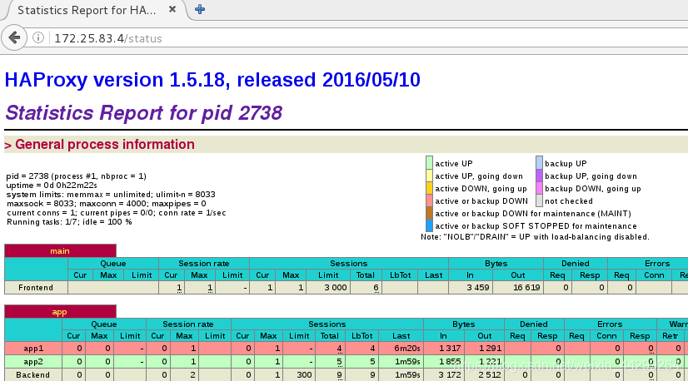Click Backend sessions limit 300
688x381 pixels.
[304, 375]
